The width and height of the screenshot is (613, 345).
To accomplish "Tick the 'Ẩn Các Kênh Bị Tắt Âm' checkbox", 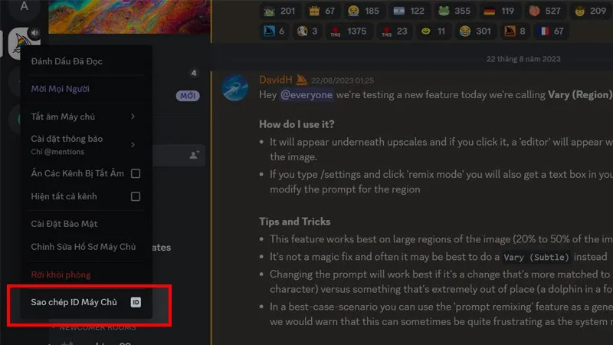I will coord(136,173).
